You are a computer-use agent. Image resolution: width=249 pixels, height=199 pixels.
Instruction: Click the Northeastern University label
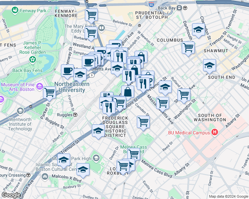point(72,87)
